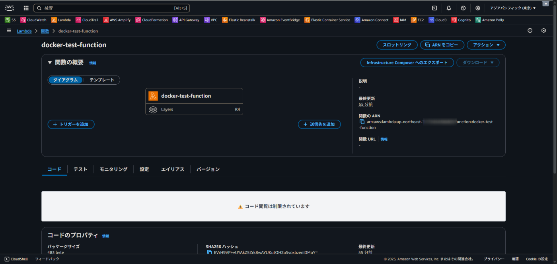Viewport: 557px width, 264px height.
Task: Open S3 from favorites bar
Action: pos(10,20)
